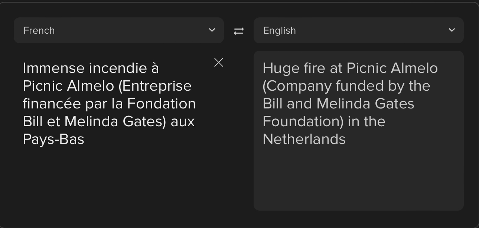This screenshot has height=228, width=479.
Task: Swap French and English languages
Action: click(x=239, y=31)
